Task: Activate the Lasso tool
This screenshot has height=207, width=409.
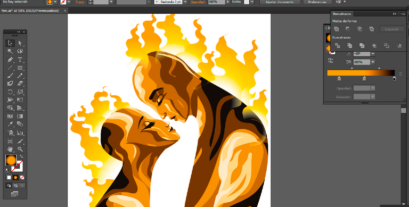Action: (20, 51)
